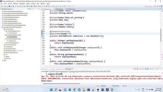Click the editor vertical scrollbar thumb
The image size is (163, 92).
pyautogui.click(x=161, y=35)
